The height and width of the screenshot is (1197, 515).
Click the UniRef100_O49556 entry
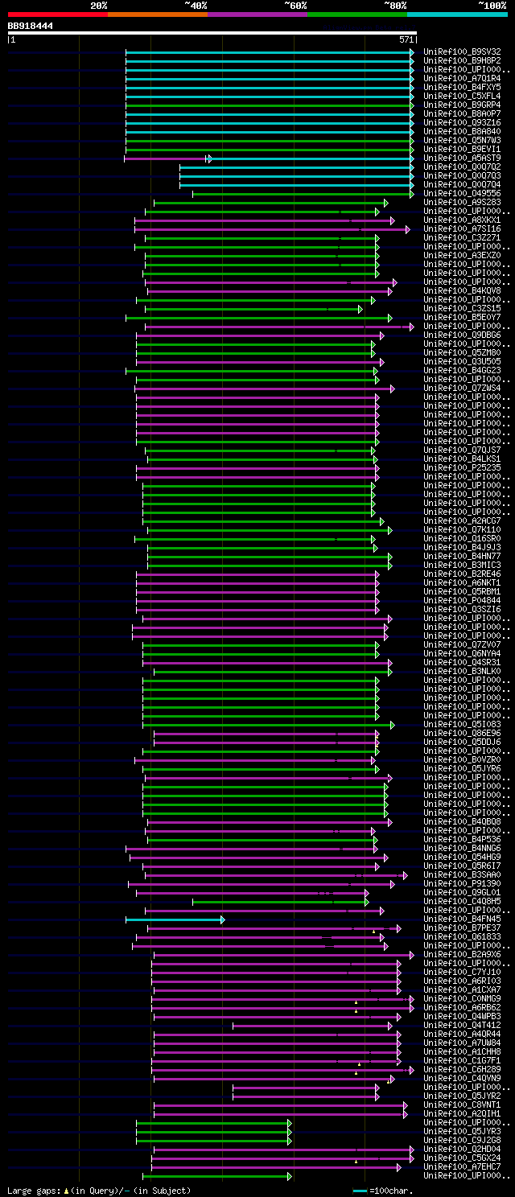point(462,193)
